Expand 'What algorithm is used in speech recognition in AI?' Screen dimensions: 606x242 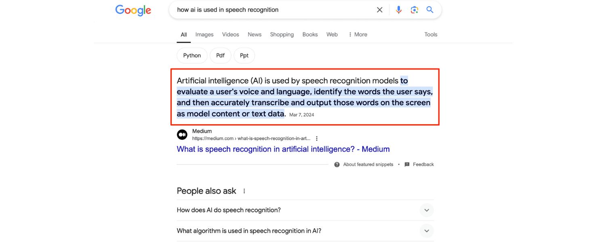coord(426,230)
